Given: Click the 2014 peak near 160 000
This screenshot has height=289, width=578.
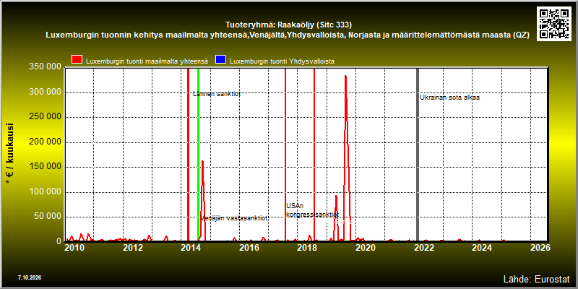Looking at the screenshot, I should pos(202,162).
